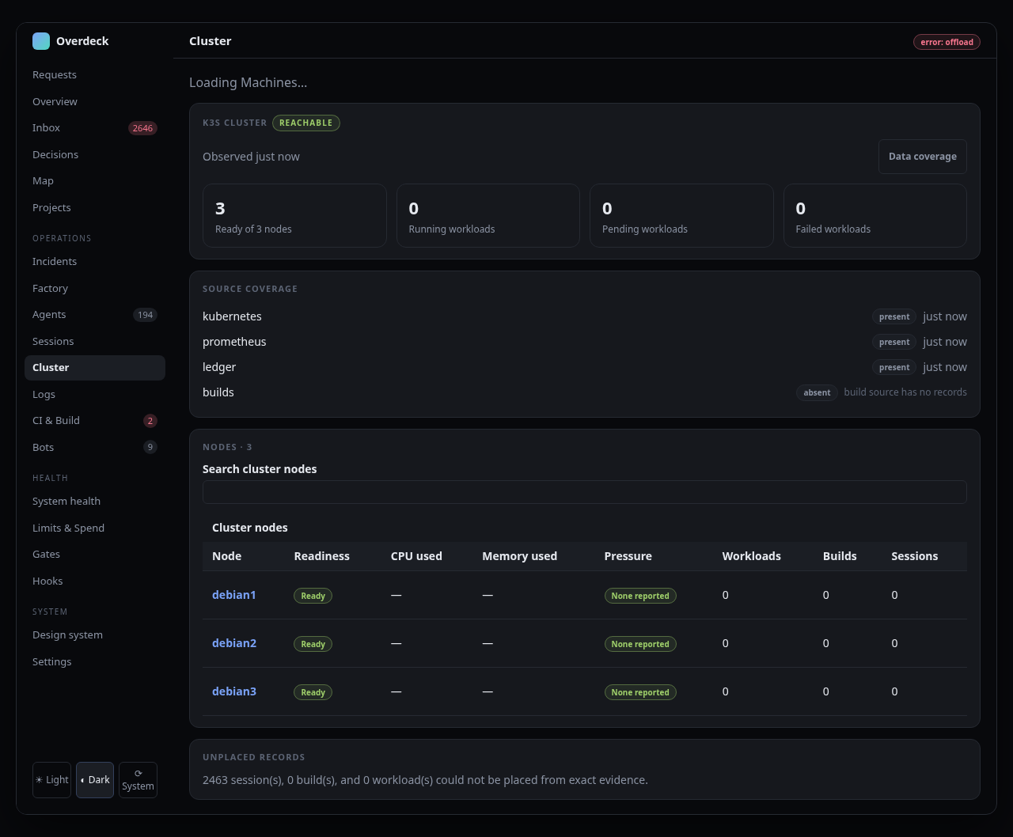Select the Dark theme option
The height and width of the screenshot is (837, 1013).
pos(95,780)
